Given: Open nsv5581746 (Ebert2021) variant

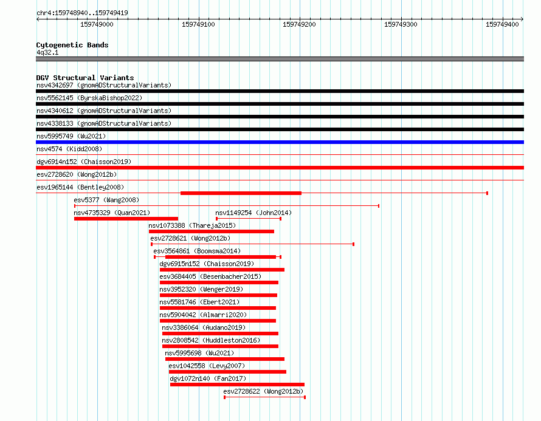Looking at the screenshot, I should point(199,302).
